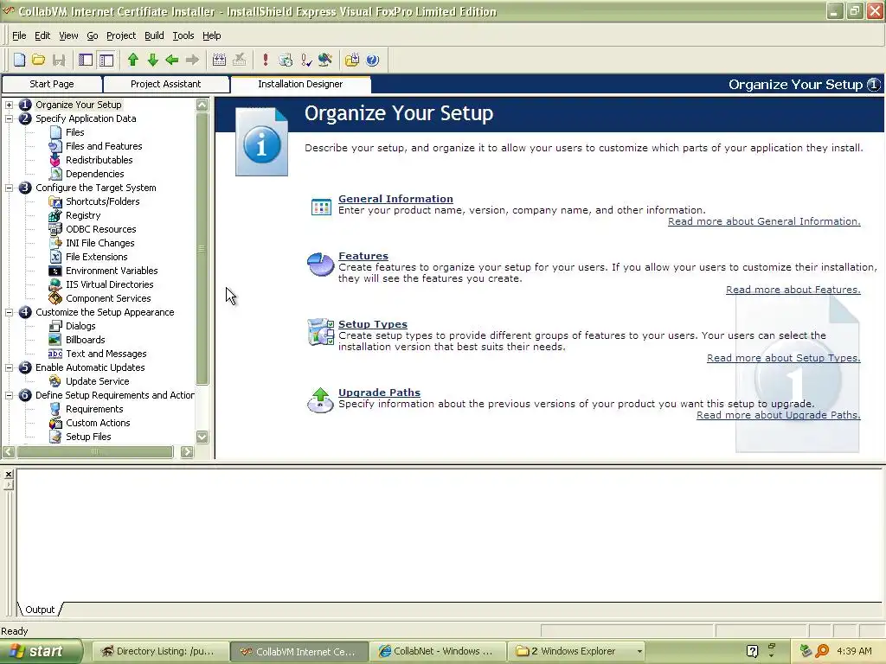
Task: Click the Windows start button
Action: tap(41, 652)
